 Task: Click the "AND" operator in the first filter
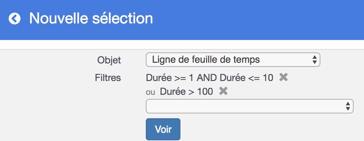pos(207,78)
